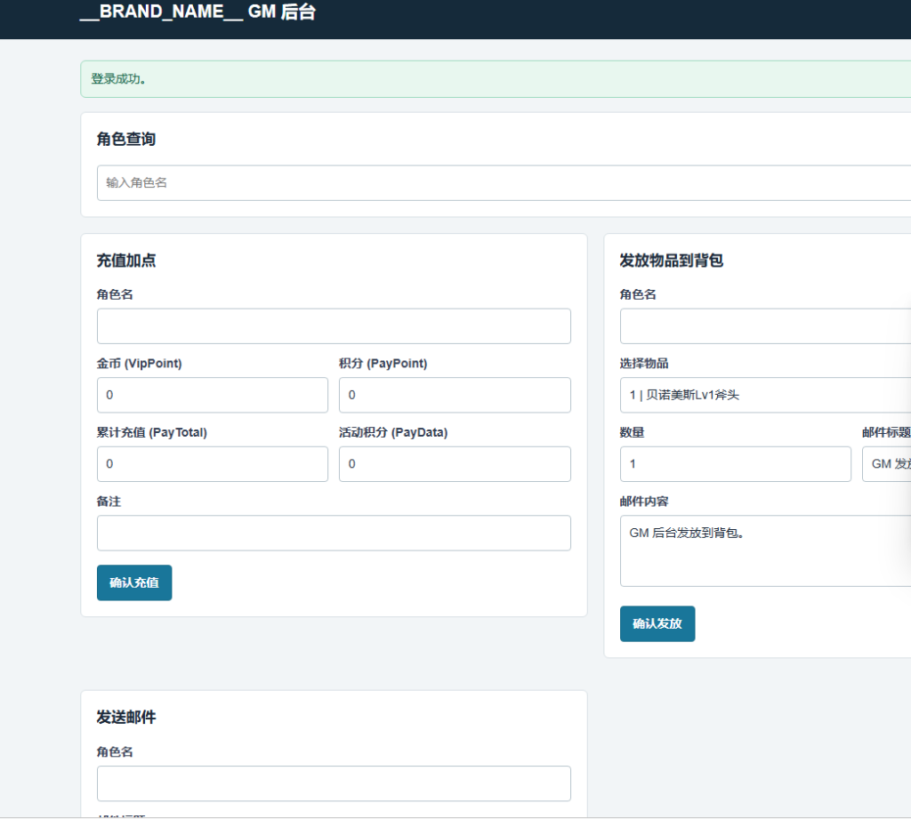Click the 充值加点 section heading

coord(126,261)
